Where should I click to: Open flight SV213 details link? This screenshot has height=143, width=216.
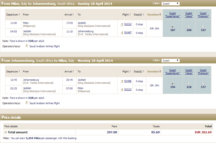click(x=128, y=90)
